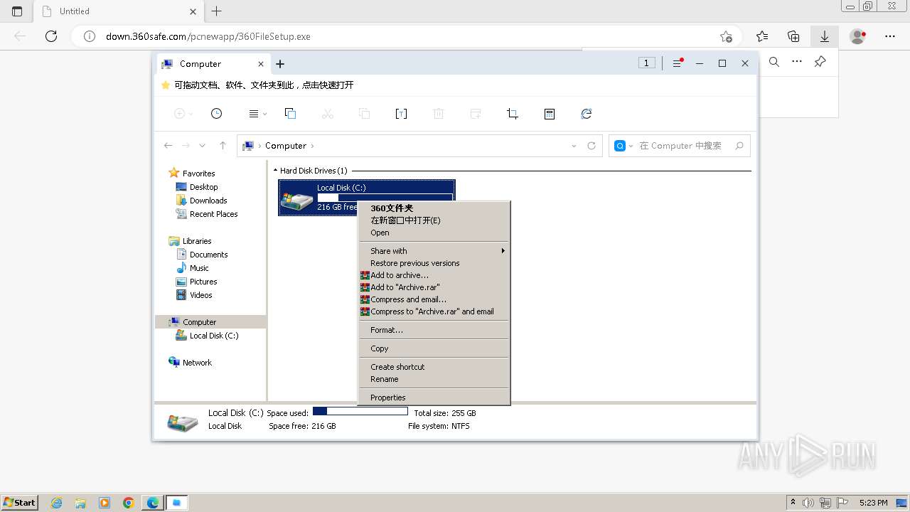910x512 pixels.
Task: Open the view list layout dropdown
Action: click(x=257, y=114)
